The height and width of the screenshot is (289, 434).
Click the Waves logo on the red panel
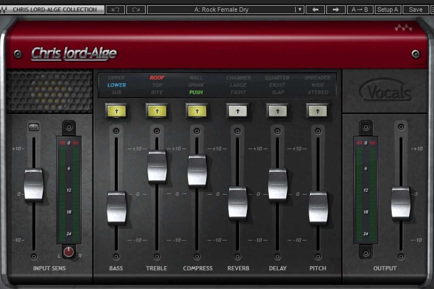point(403,27)
